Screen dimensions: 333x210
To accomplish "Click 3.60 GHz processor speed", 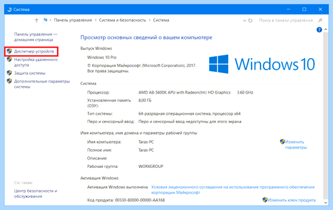I will click(245, 93).
